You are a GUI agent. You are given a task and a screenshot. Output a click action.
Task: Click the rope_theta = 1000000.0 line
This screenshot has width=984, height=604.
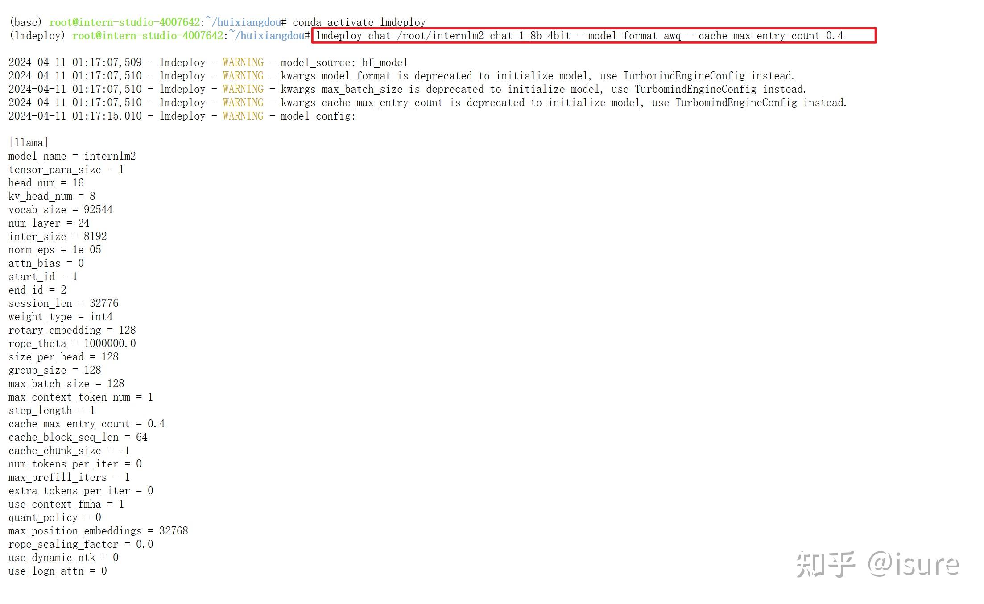coord(72,343)
